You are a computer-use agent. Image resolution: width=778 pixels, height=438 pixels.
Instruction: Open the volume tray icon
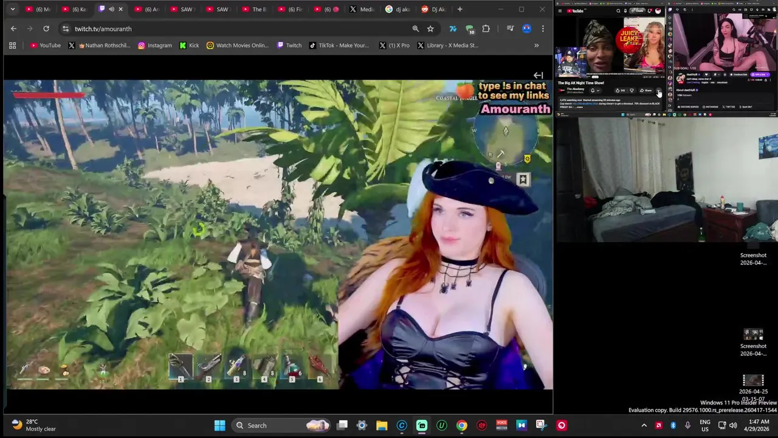pos(734,425)
